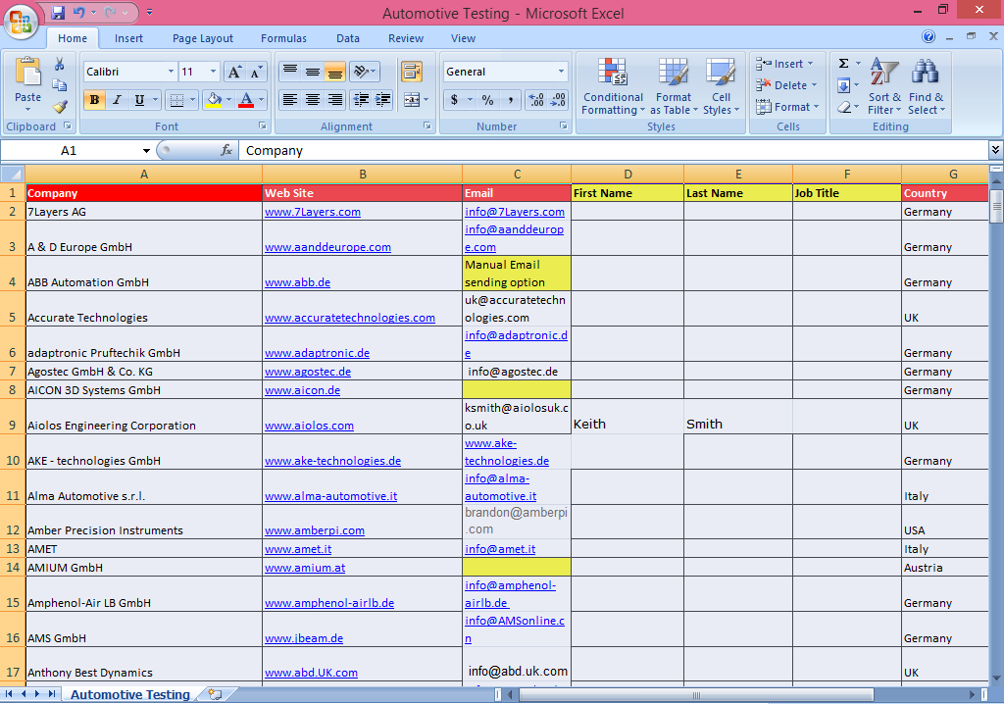Apply red font color to text
This screenshot has width=1004, height=704.
pyautogui.click(x=246, y=99)
